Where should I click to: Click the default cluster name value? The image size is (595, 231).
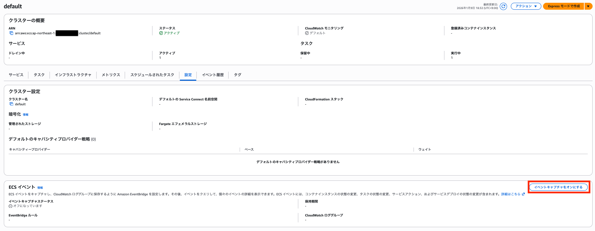pos(20,104)
